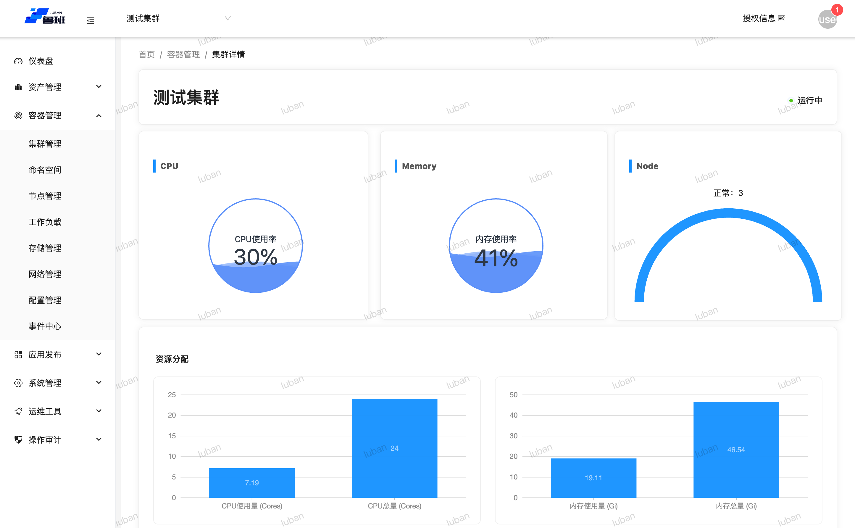Click the dashboard gauge icon

click(x=18, y=61)
